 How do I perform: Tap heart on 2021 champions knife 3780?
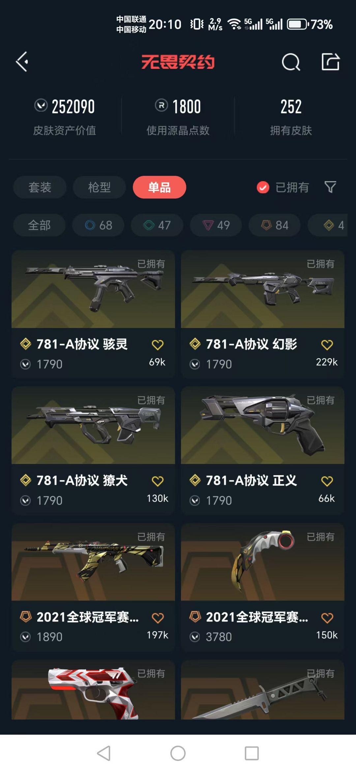pos(327,618)
